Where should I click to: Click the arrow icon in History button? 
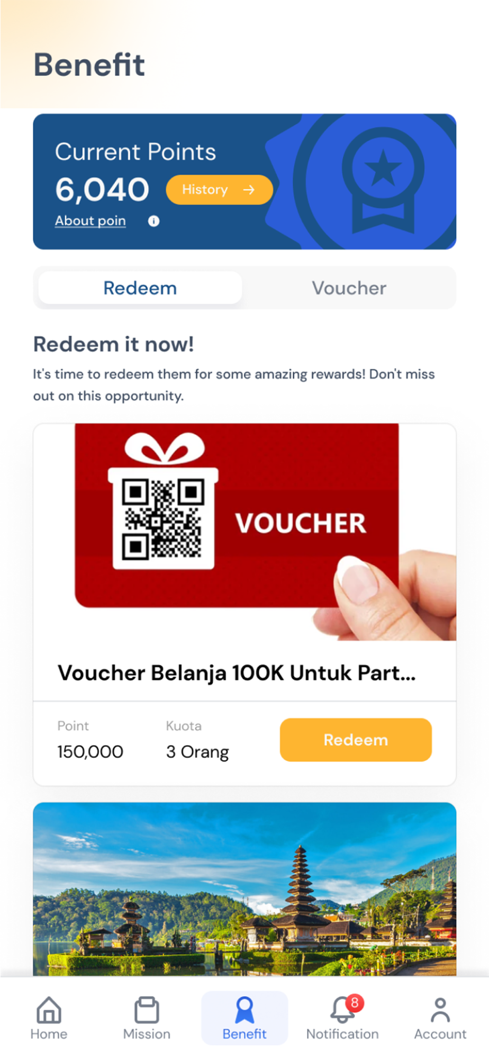coord(249,190)
